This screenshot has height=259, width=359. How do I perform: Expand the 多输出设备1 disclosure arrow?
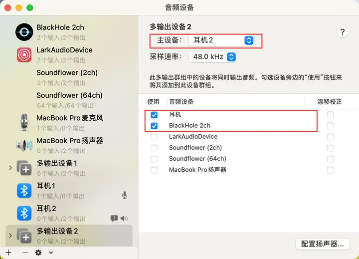coord(10,168)
